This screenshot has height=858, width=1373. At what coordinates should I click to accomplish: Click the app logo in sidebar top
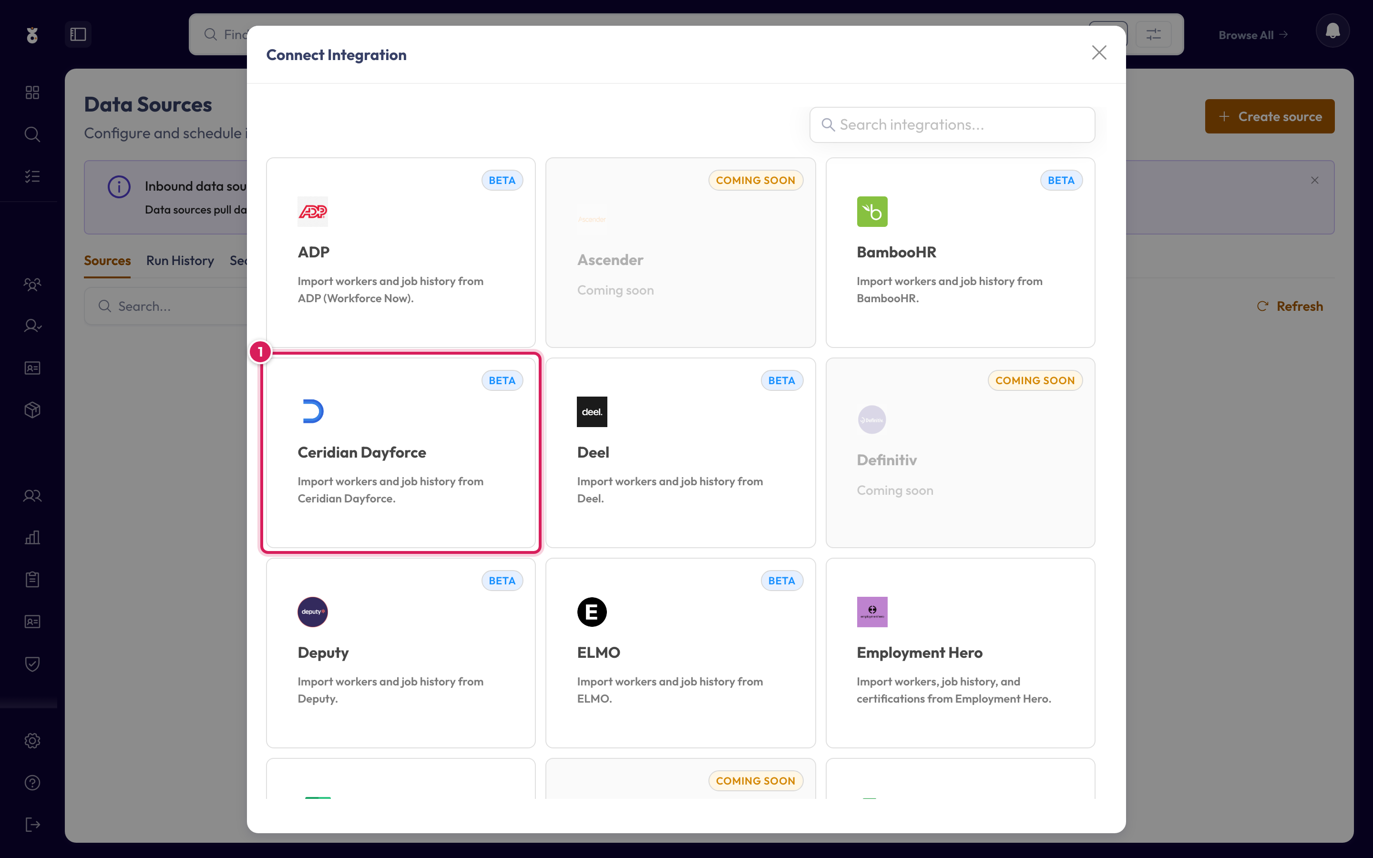(x=32, y=35)
